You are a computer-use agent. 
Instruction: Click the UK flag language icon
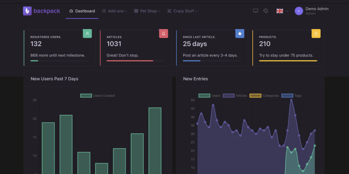[280, 11]
